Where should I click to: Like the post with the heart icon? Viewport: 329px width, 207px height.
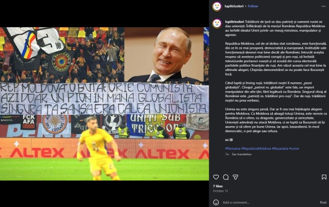(216, 177)
